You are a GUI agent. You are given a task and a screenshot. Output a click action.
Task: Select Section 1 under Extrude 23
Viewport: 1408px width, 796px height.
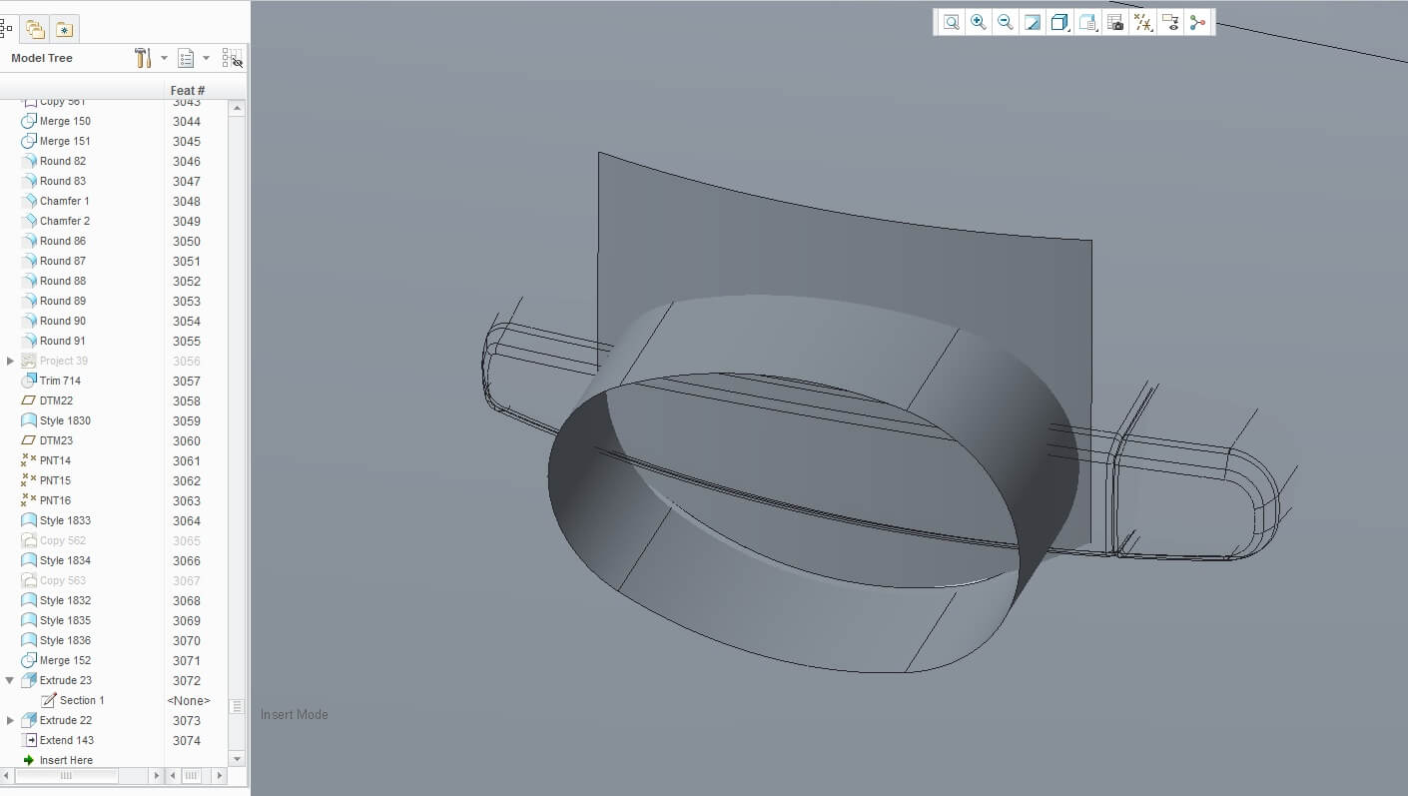coord(82,700)
